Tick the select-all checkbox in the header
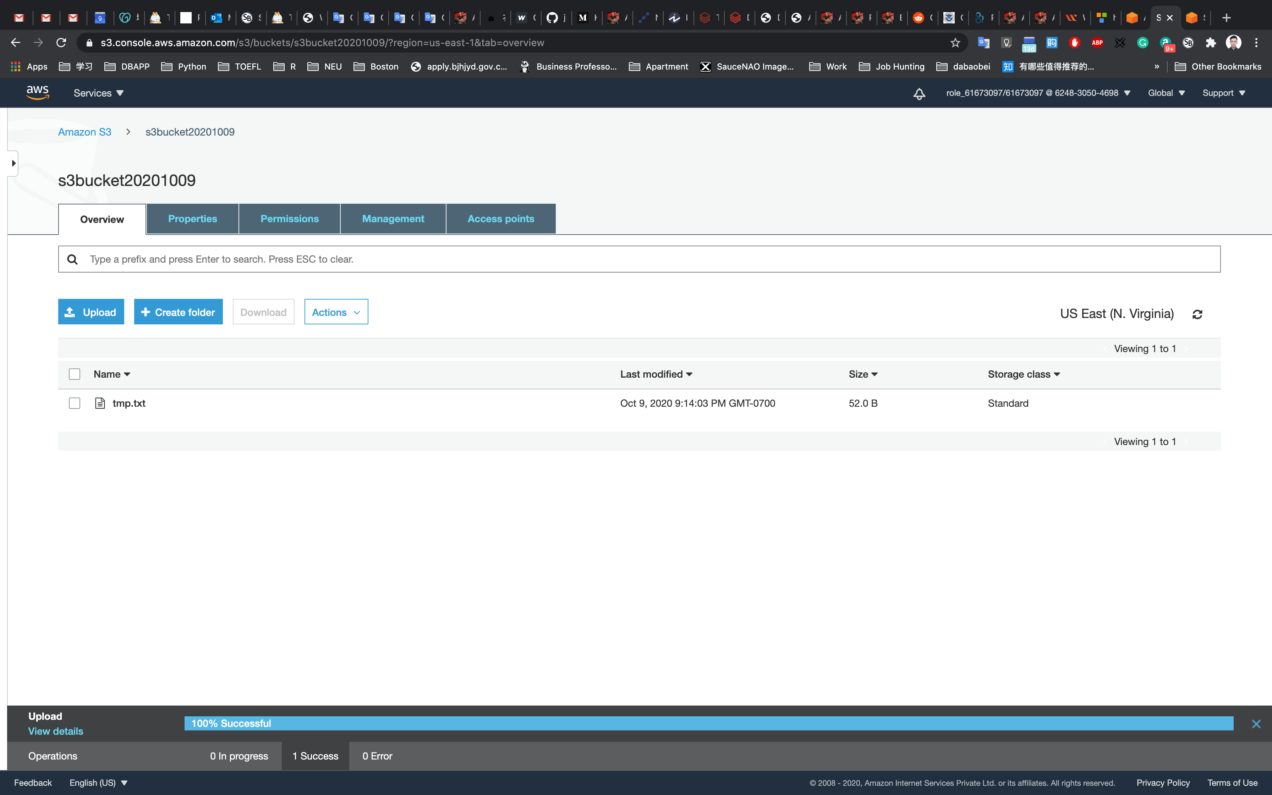1272x795 pixels. (75, 374)
